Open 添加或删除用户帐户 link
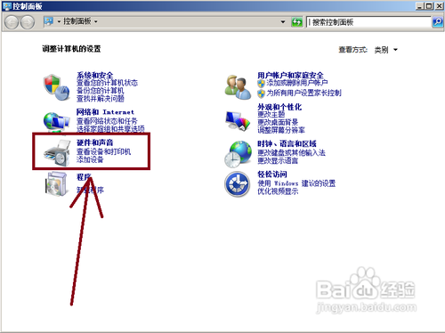This screenshot has width=445, height=333. coord(297,83)
